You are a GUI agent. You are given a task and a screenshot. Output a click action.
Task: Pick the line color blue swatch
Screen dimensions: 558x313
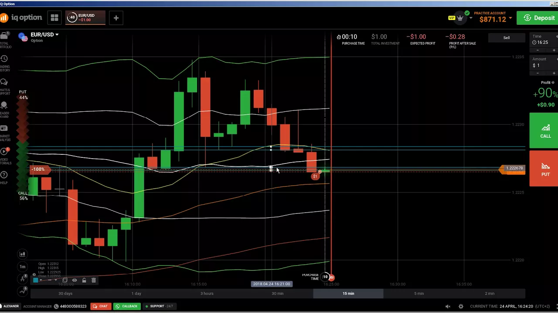pyautogui.click(x=36, y=280)
